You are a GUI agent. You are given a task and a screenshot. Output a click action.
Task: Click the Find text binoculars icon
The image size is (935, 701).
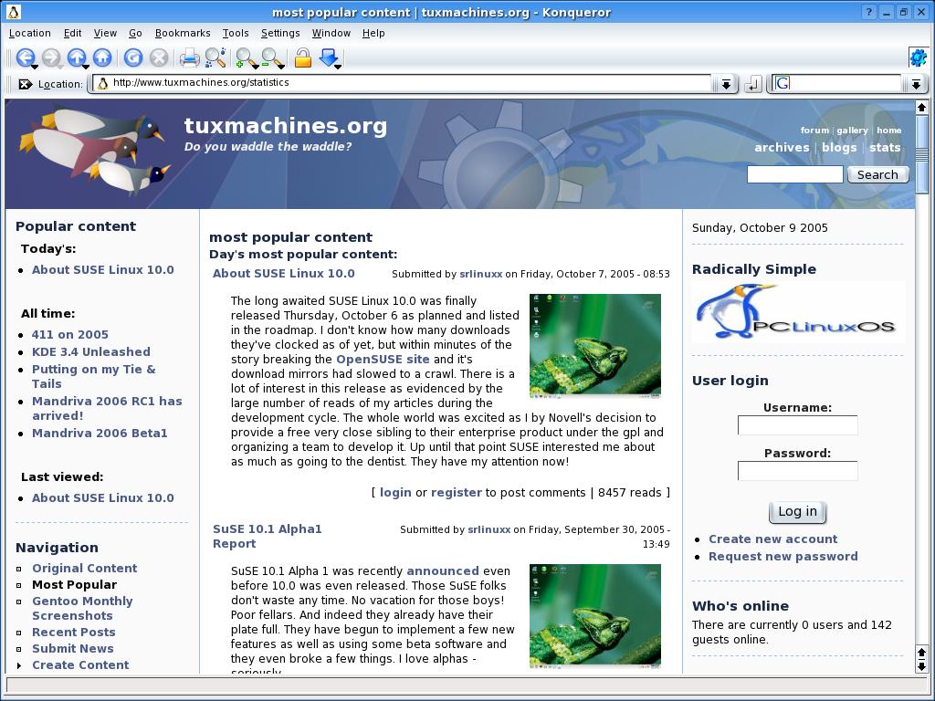215,58
